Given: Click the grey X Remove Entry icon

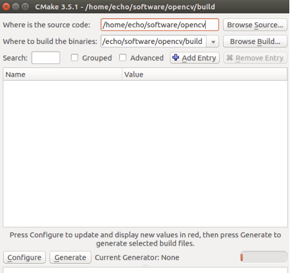Looking at the screenshot, I should tap(230, 57).
